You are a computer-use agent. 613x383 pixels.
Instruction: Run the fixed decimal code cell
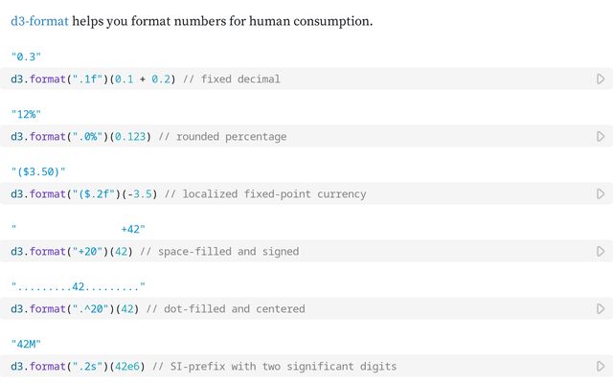pos(601,79)
